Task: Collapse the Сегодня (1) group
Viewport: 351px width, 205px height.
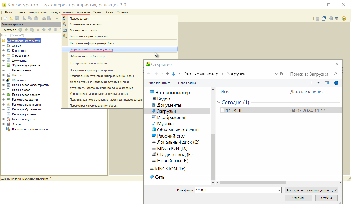Action: click(x=219, y=102)
